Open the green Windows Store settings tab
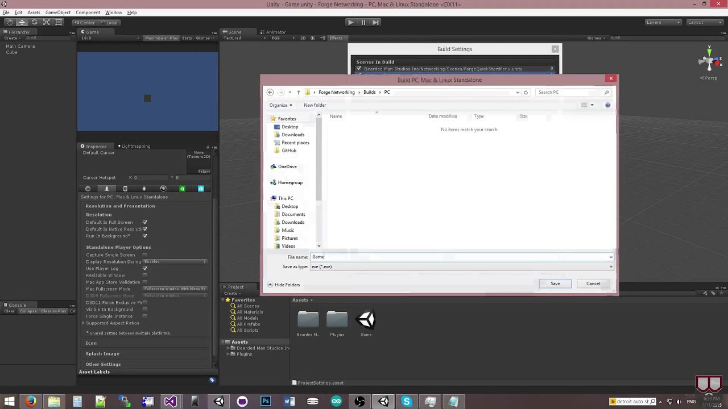 182,189
